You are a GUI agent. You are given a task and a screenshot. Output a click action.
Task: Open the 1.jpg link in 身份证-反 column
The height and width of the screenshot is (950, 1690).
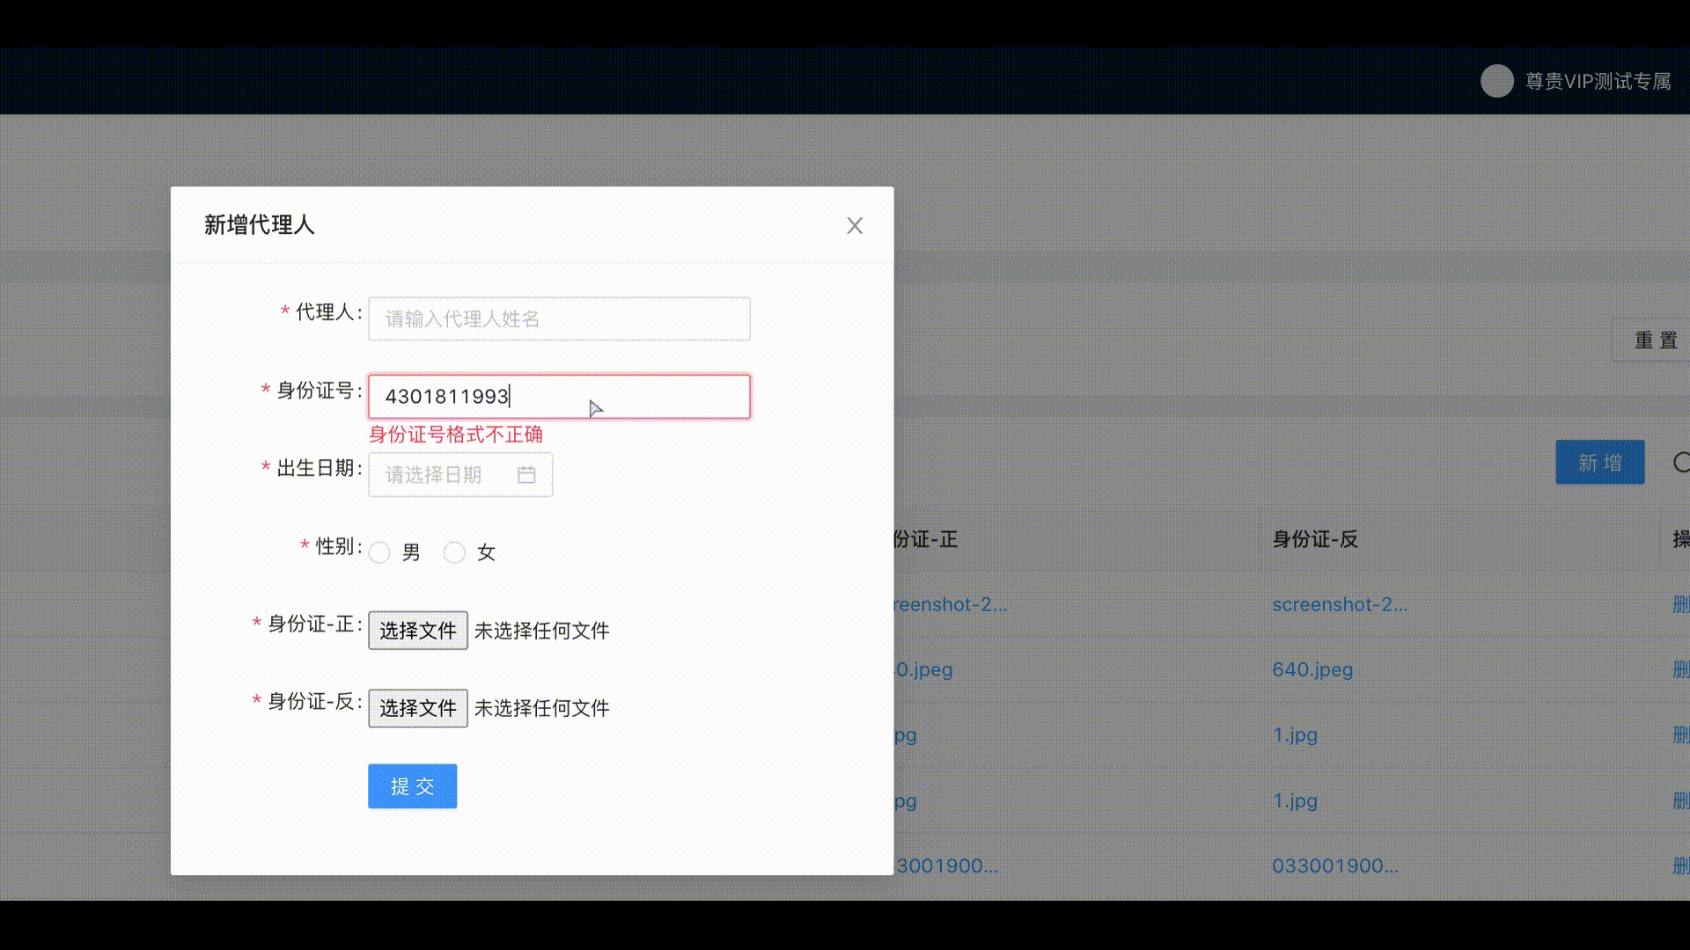click(1295, 734)
